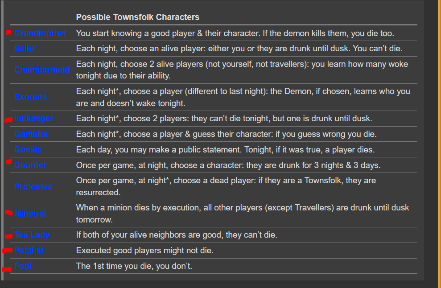This screenshot has height=288, width=441.
Task: Click the red mark beside Pacifist
Action: [x=7, y=250]
